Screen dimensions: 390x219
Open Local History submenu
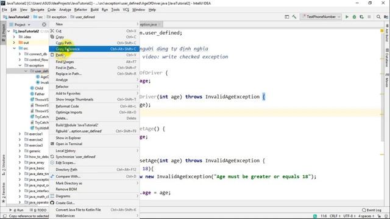click(x=94, y=151)
